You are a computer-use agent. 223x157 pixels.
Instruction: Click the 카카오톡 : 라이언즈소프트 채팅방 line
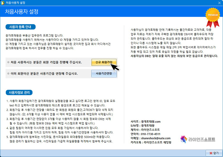151,142
